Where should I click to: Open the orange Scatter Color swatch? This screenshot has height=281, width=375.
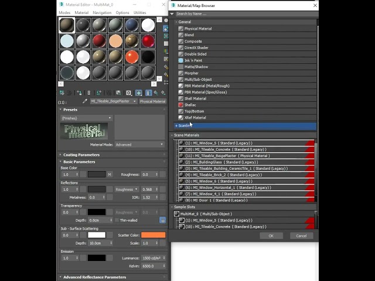coord(154,235)
